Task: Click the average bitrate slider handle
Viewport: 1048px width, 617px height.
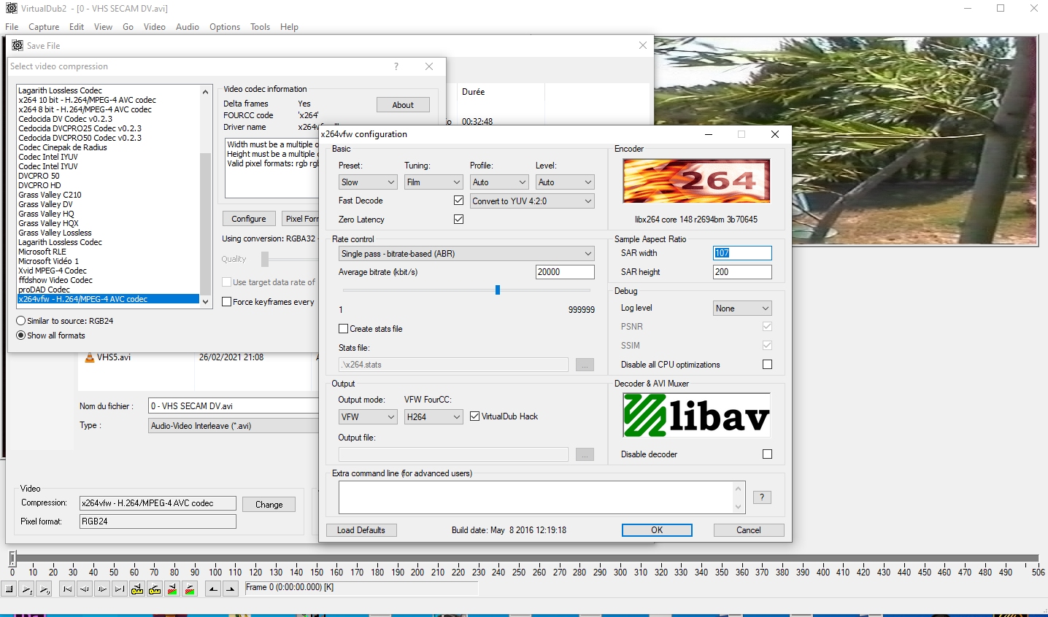Action: click(498, 290)
